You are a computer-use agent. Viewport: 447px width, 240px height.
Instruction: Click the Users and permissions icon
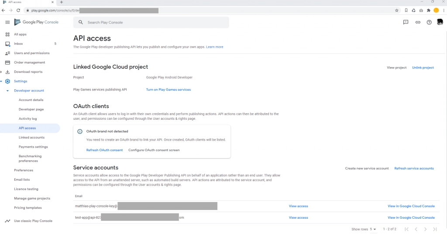coord(7,53)
